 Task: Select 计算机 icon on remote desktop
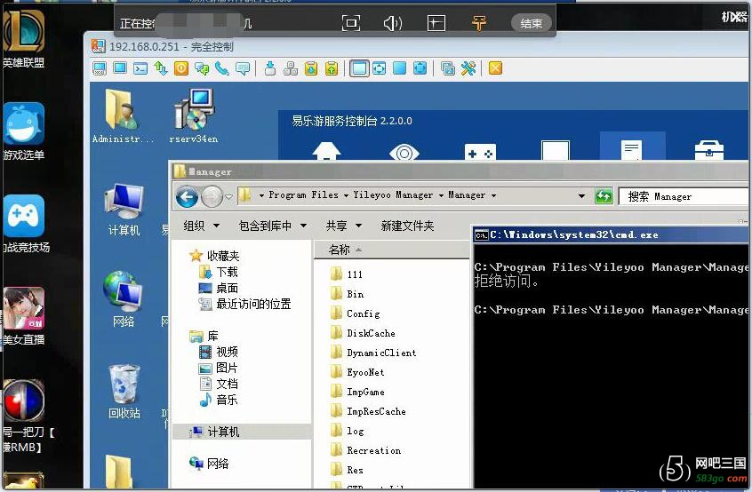pos(124,210)
